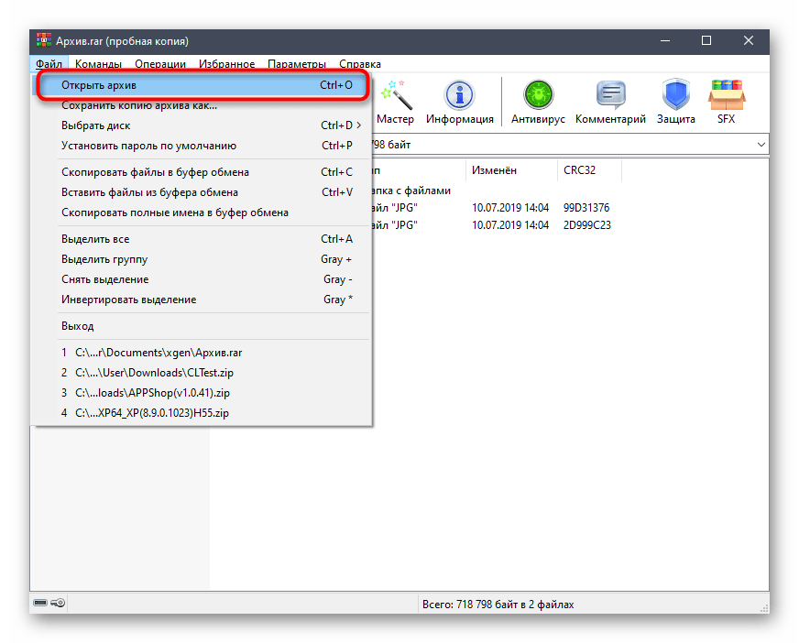Image resolution: width=799 pixels, height=643 pixels.
Task: Click status text Всего: 718 798 байт
Action: 498,605
